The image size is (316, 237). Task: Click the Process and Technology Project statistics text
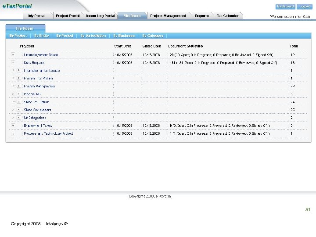(x=219, y=133)
